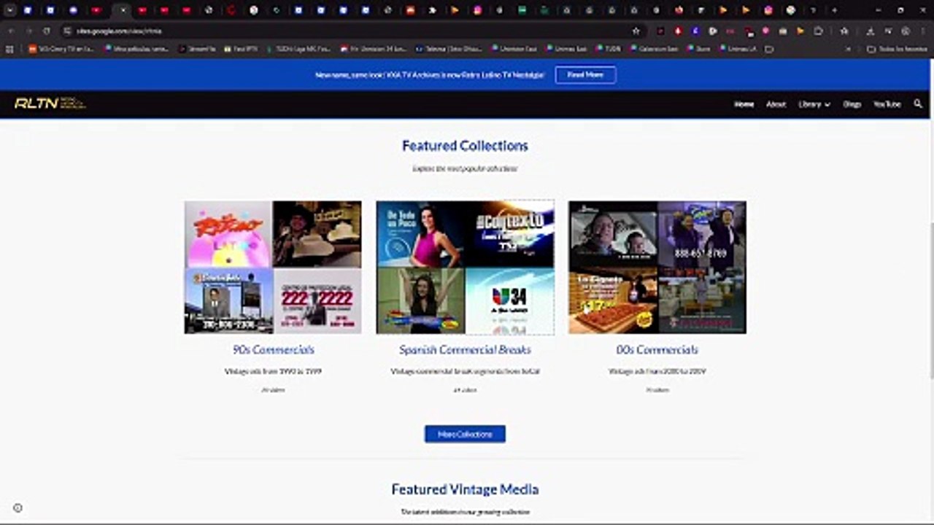Click the RLTN logo in the header
The image size is (934, 525).
50,104
